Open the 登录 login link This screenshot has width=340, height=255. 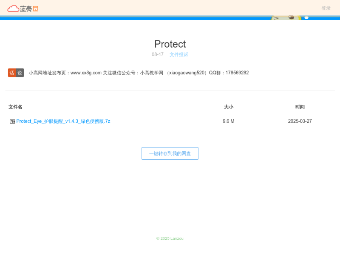pos(326,8)
